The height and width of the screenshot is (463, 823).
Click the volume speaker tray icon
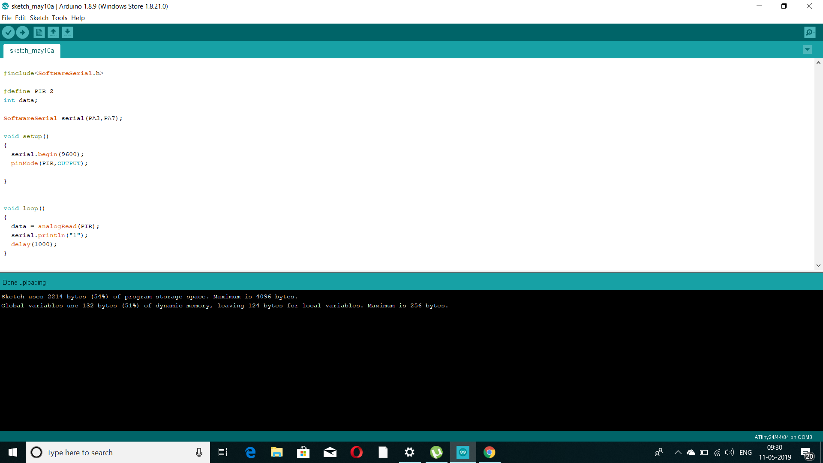[729, 452]
